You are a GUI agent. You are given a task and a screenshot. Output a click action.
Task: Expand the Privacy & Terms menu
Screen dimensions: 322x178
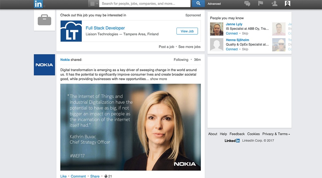276,134
